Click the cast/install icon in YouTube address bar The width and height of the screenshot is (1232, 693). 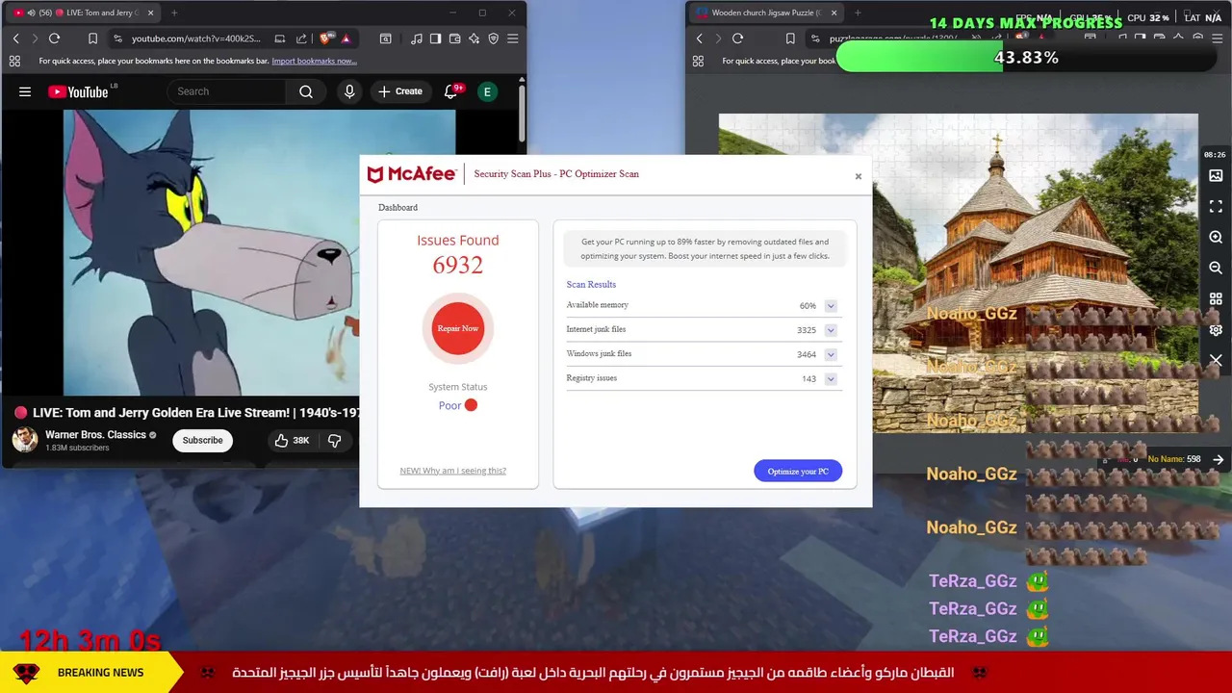tap(279, 38)
